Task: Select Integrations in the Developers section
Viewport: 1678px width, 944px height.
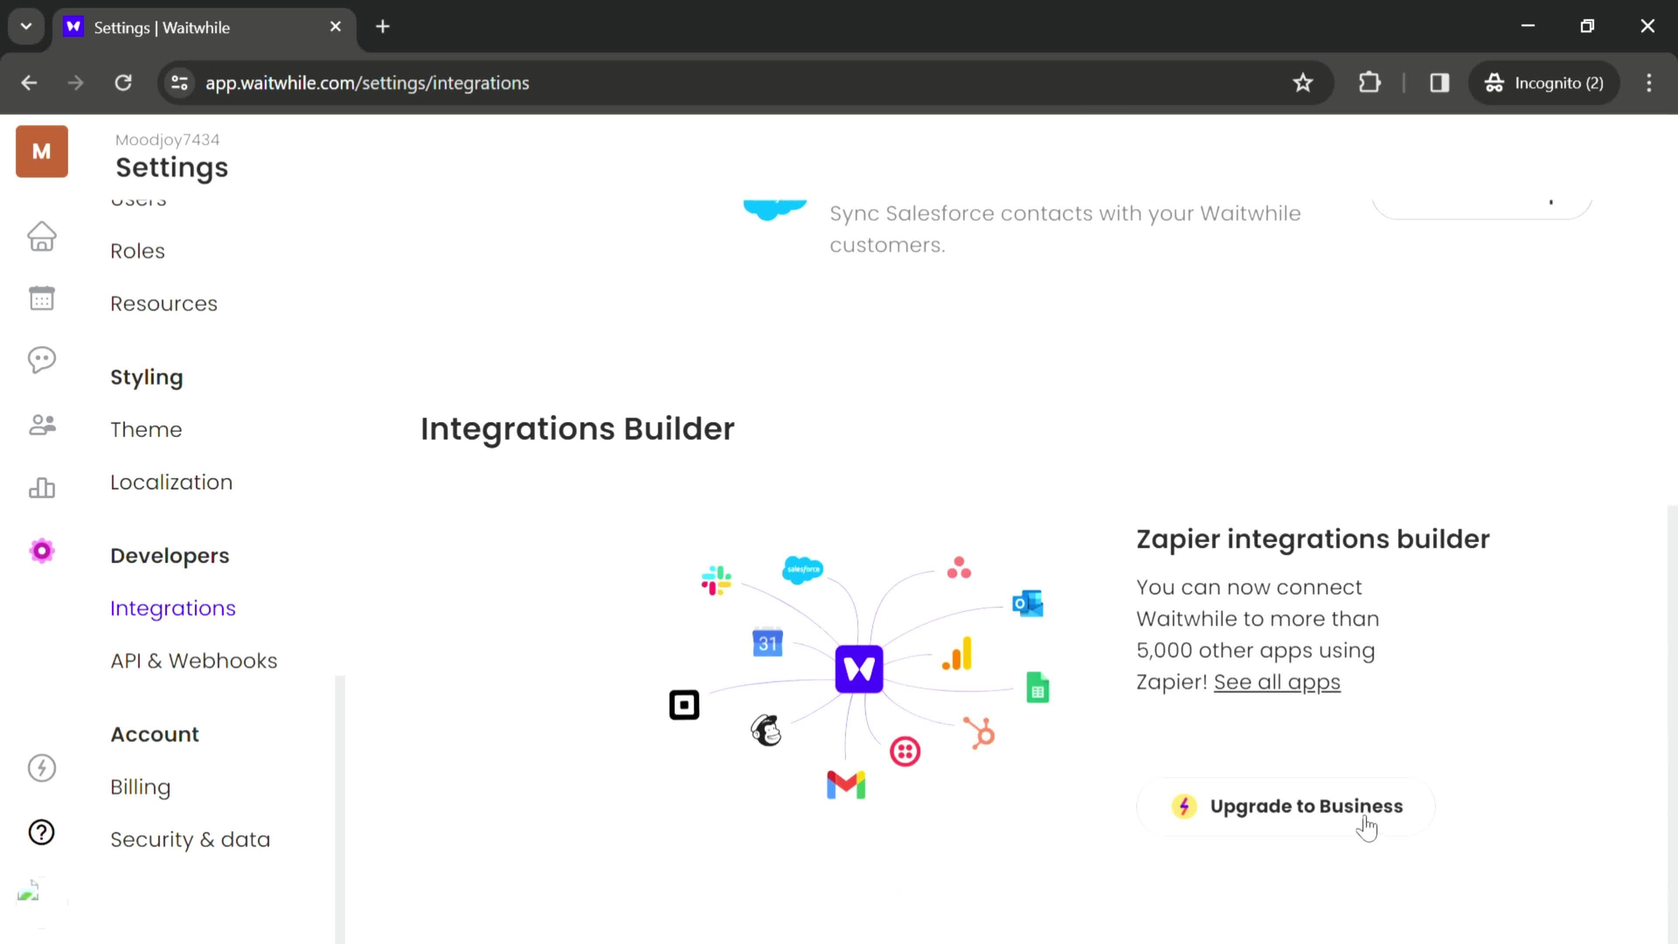Action: tap(173, 608)
